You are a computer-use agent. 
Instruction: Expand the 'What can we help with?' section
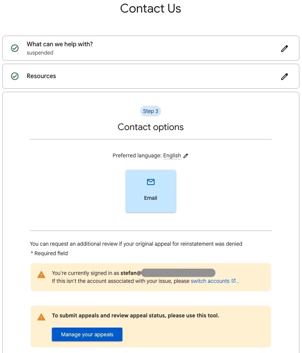point(59,44)
